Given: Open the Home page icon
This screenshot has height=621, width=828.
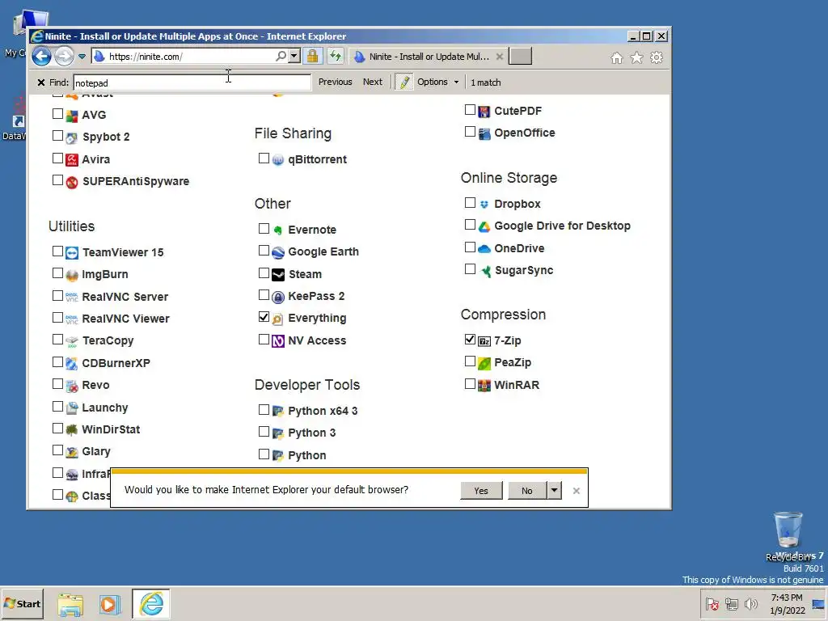Looking at the screenshot, I should tap(617, 57).
